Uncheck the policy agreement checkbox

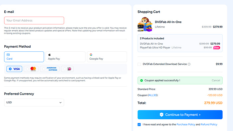coord(139,124)
